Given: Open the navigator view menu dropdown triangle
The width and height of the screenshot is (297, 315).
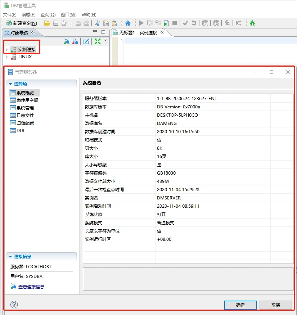Looking at the screenshot, I should click(x=105, y=40).
